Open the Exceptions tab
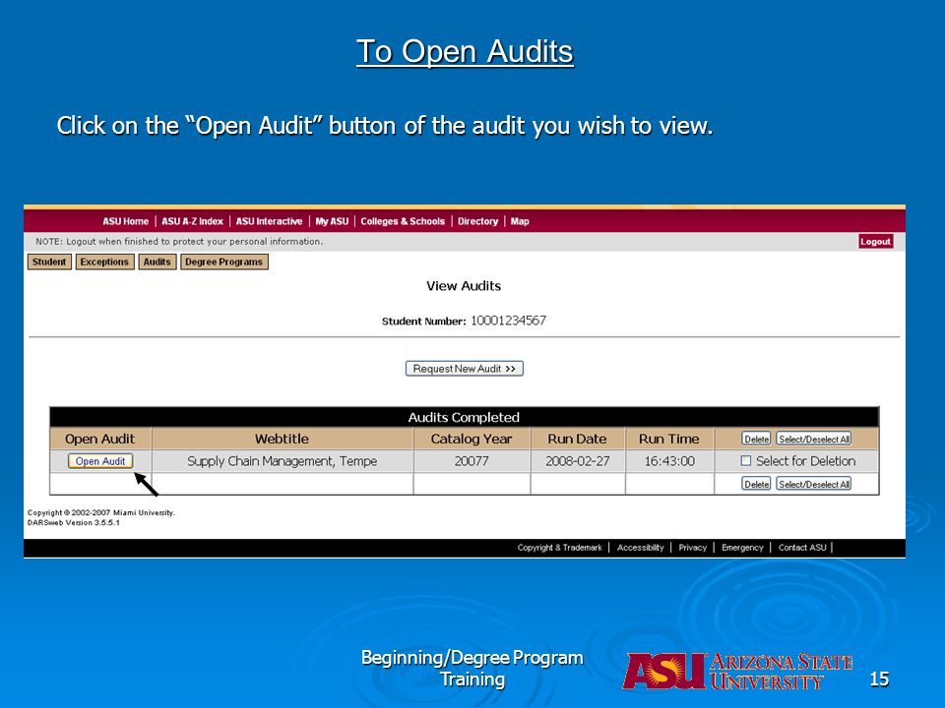The image size is (945, 708). pyautogui.click(x=104, y=262)
